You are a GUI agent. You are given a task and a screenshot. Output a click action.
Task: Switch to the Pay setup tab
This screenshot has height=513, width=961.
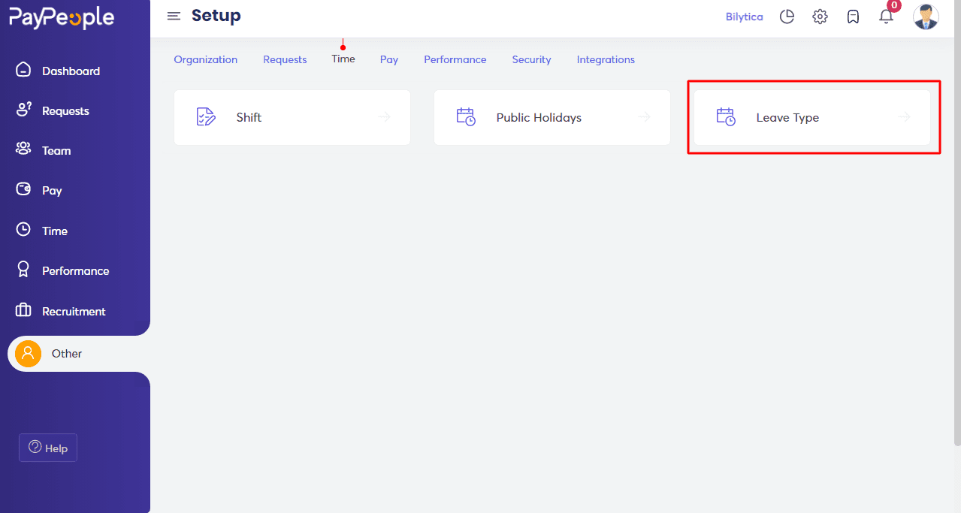pyautogui.click(x=389, y=59)
